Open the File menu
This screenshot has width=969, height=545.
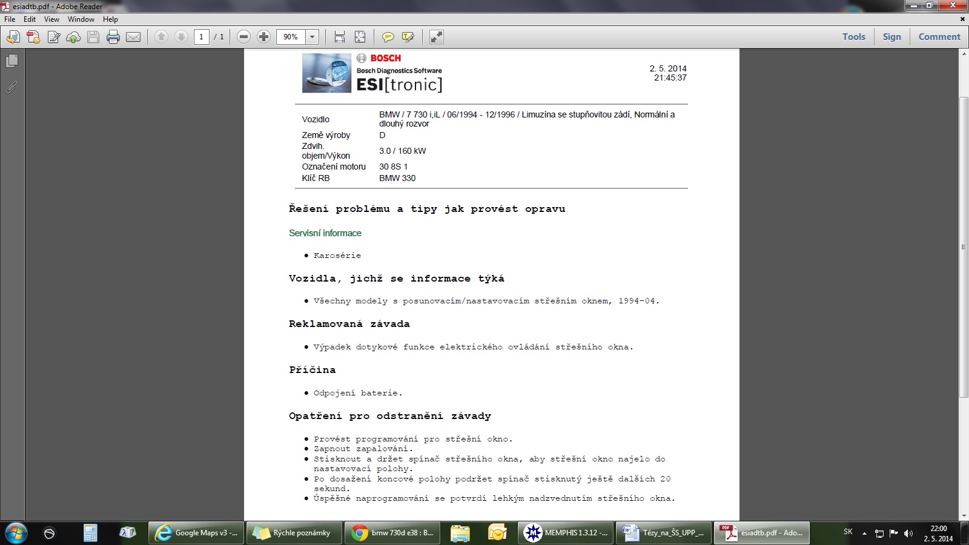(10, 19)
